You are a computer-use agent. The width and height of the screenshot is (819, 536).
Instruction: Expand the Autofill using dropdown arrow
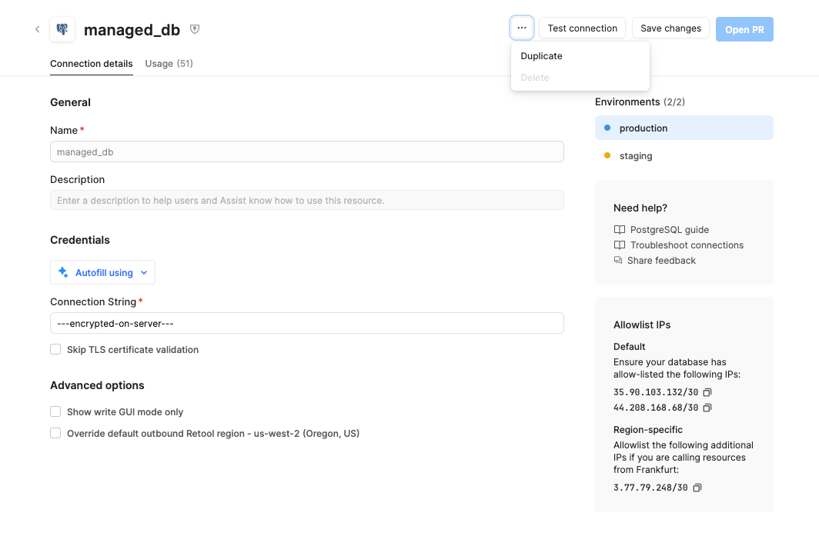(x=144, y=273)
